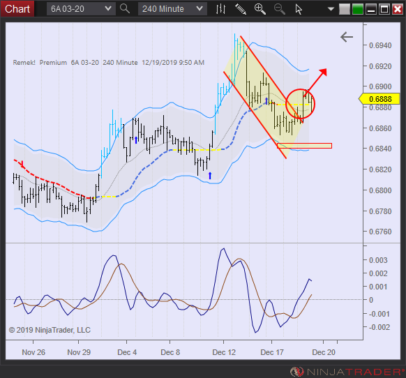Select the red support rectangle drawing
Screen dimensions: 406x378
tap(304, 146)
